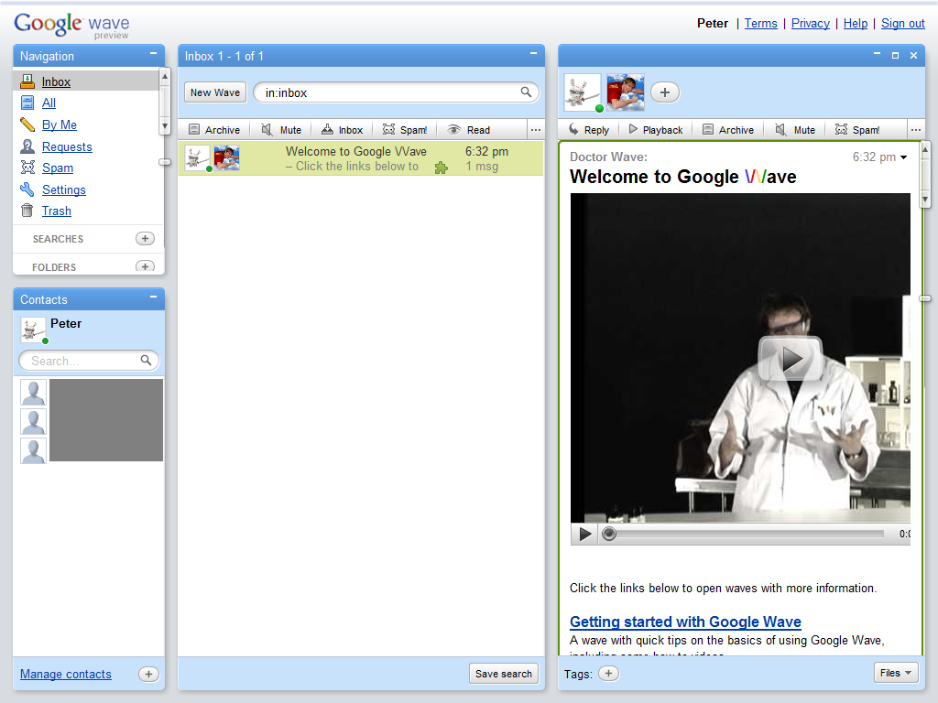Maximize the wave panel
The image size is (938, 703).
pyautogui.click(x=895, y=55)
